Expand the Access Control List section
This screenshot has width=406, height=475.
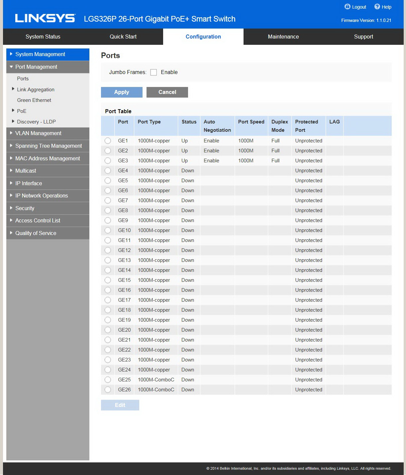48,221
